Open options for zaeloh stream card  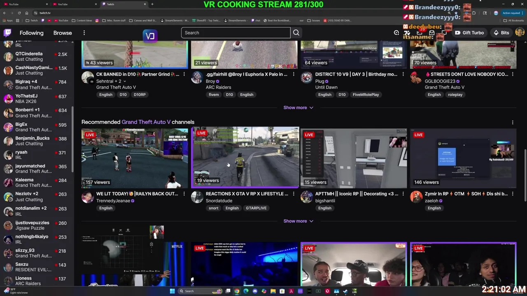[x=513, y=194]
